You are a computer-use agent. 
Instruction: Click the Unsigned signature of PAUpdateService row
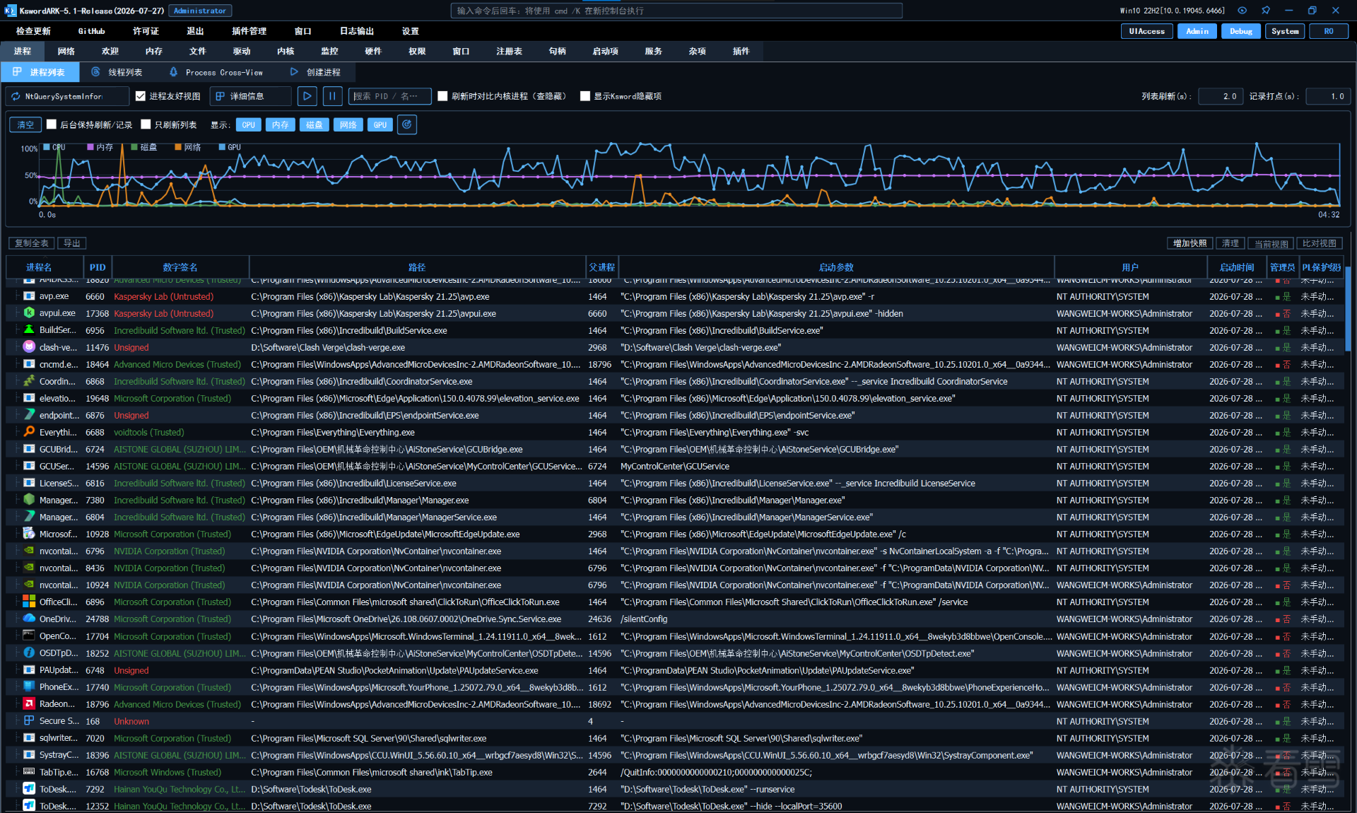click(131, 670)
